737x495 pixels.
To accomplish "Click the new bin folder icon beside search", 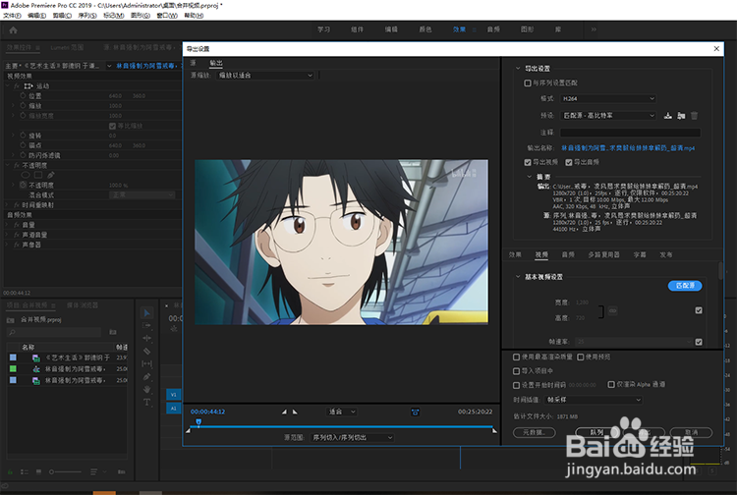I will (113, 332).
